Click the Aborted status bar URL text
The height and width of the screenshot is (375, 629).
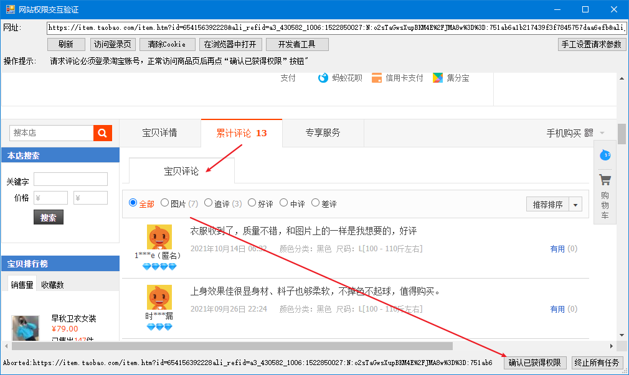(247, 363)
